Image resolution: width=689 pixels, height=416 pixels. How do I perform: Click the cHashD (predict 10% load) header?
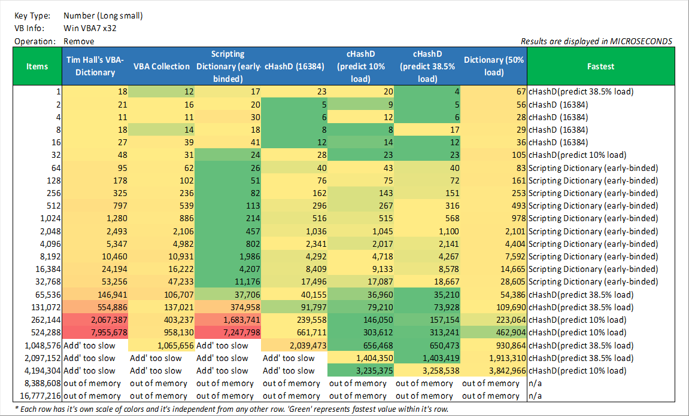[x=360, y=66]
